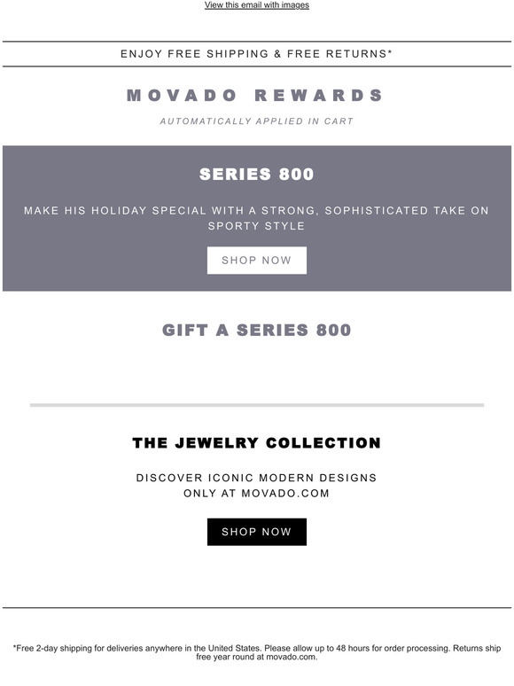The width and height of the screenshot is (514, 686).
Task: Click the 'Discover iconic modern designs' text
Action: (x=257, y=478)
